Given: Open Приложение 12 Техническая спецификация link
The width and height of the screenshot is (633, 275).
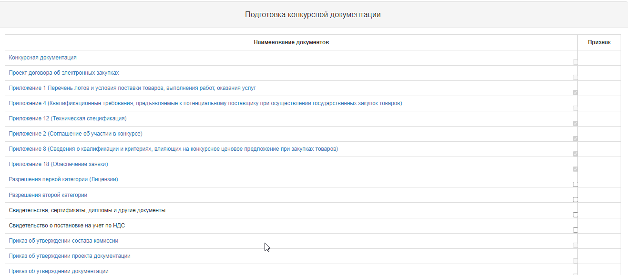Looking at the screenshot, I should (x=68, y=118).
